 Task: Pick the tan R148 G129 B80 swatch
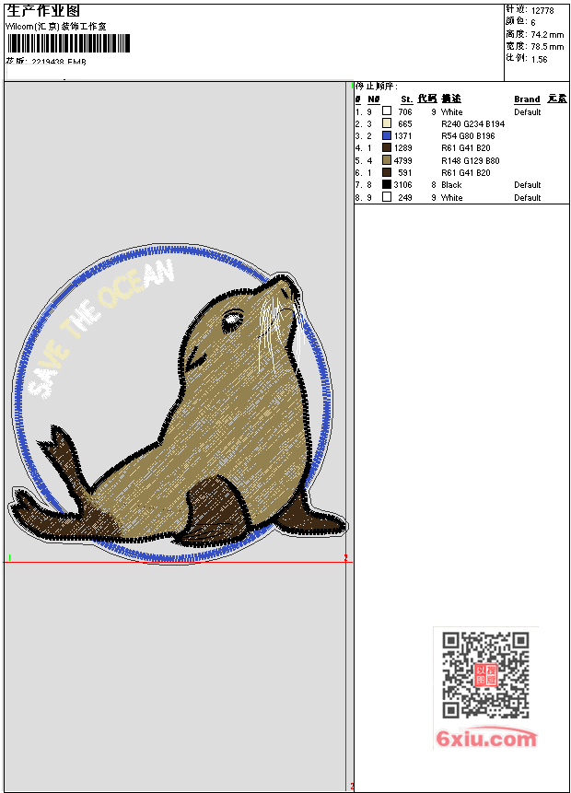click(x=387, y=160)
